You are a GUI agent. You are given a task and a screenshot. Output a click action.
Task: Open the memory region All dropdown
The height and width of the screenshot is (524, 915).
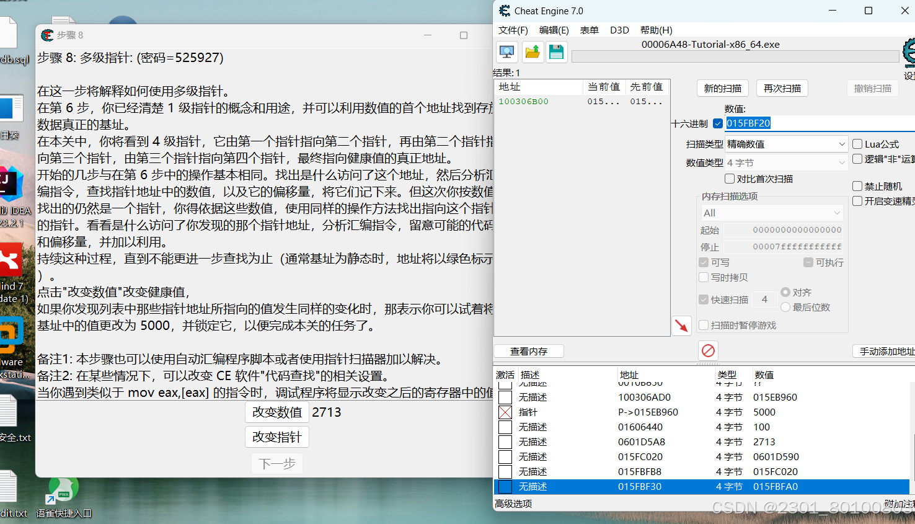(x=772, y=213)
